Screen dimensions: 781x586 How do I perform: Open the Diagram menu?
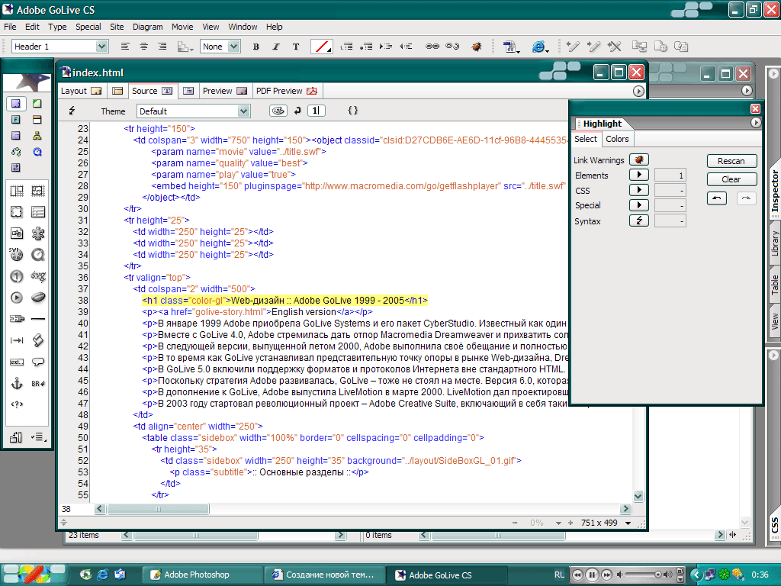147,27
